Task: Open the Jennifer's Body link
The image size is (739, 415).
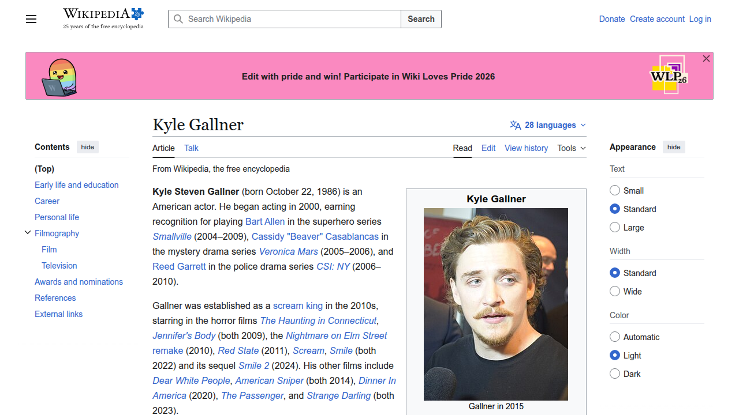Action: coord(184,335)
